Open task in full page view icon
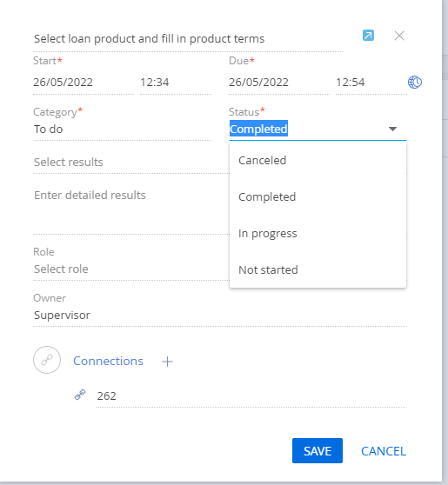Image resolution: width=448 pixels, height=485 pixels. coord(368,36)
